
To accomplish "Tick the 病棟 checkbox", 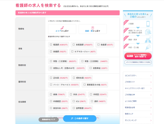I will [x=51, y=95].
